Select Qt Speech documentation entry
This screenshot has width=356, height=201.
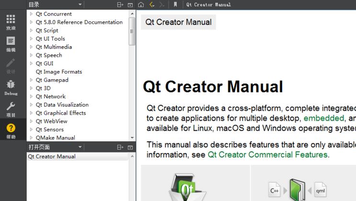[x=49, y=55]
